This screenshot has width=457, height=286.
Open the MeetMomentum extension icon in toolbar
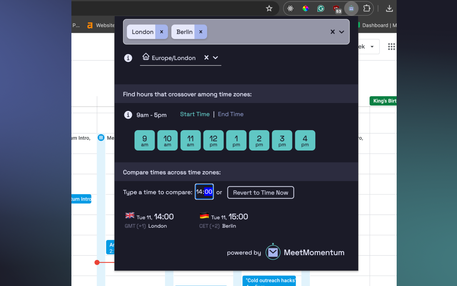351,8
